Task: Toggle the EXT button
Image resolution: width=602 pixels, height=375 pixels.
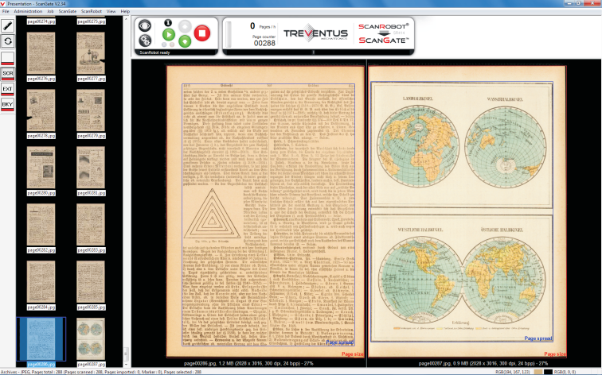Action: click(x=8, y=89)
